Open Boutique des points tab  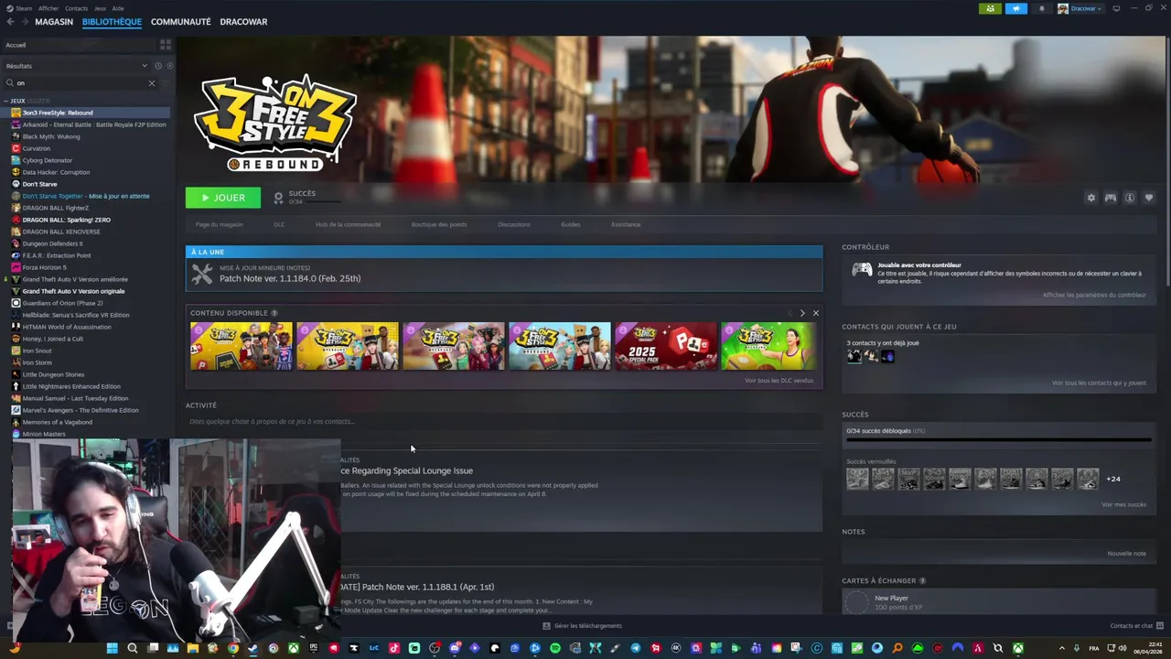(x=439, y=224)
